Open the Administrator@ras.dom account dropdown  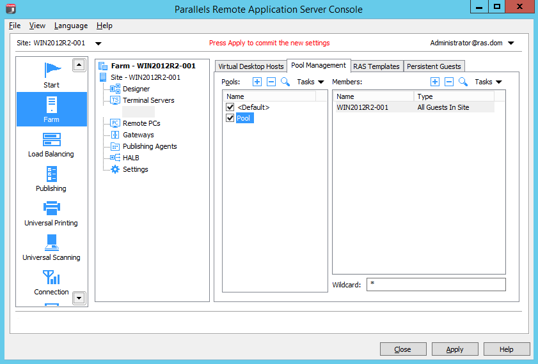(511, 43)
